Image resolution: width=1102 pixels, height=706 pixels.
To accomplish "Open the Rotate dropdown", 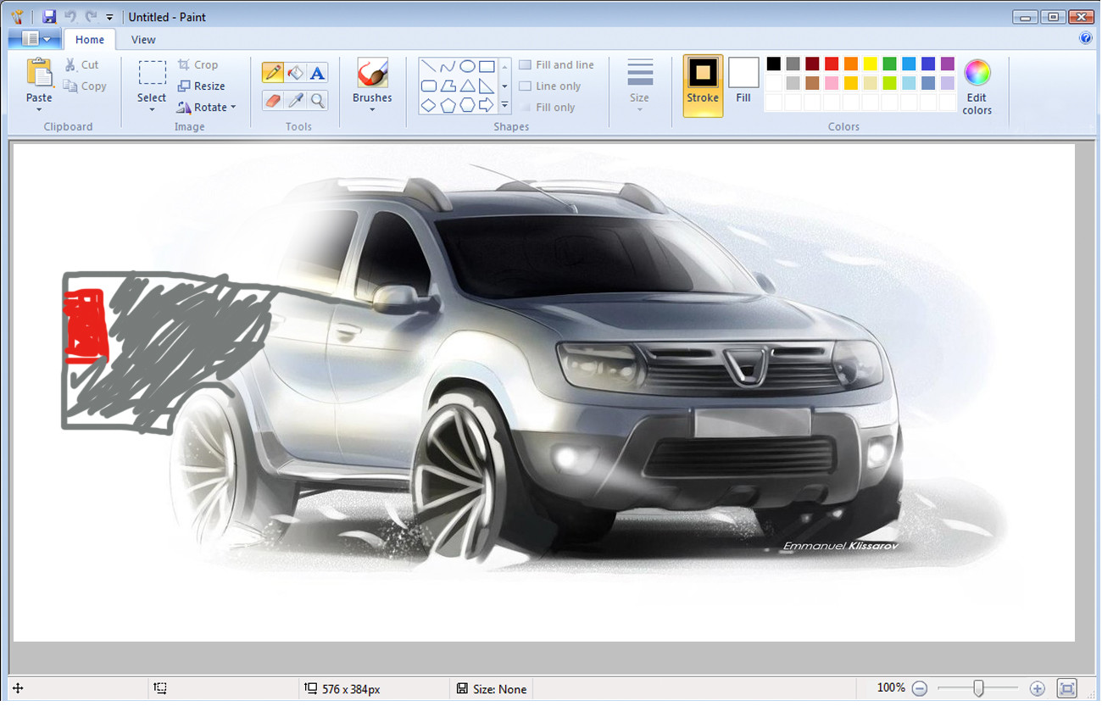I will 207,107.
